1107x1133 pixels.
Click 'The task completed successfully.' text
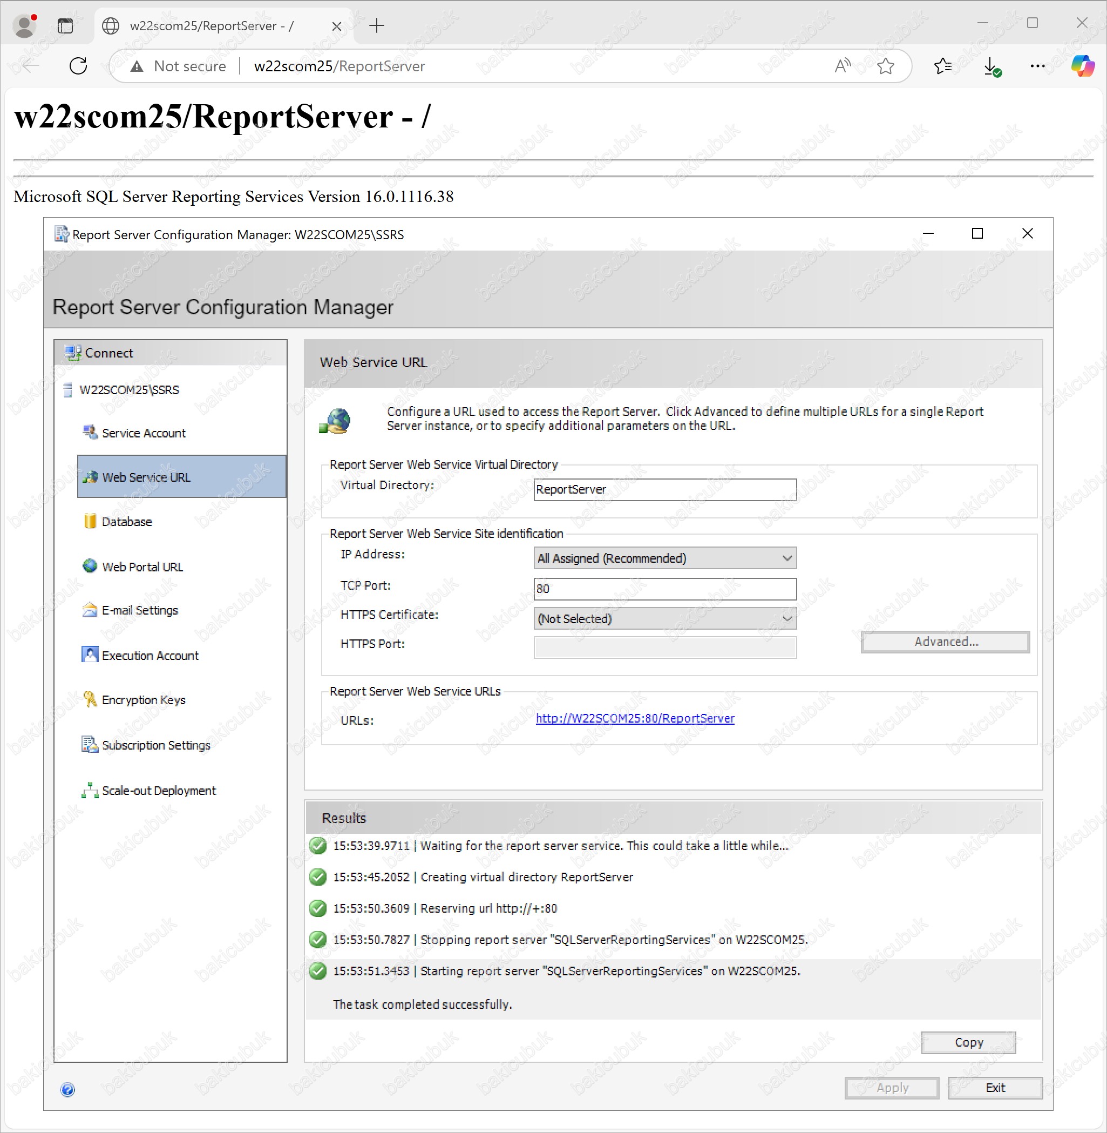pyautogui.click(x=422, y=1004)
